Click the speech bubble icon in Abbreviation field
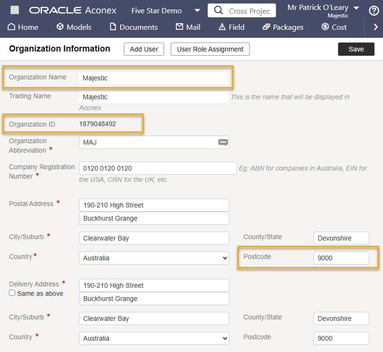Screen dimensions: 383x352 (x=223, y=142)
